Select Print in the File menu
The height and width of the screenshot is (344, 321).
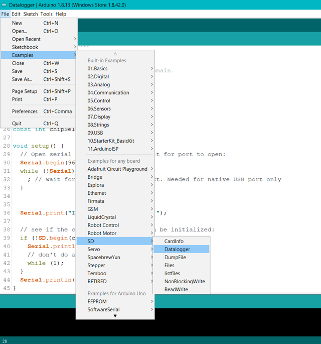[x=39, y=99]
